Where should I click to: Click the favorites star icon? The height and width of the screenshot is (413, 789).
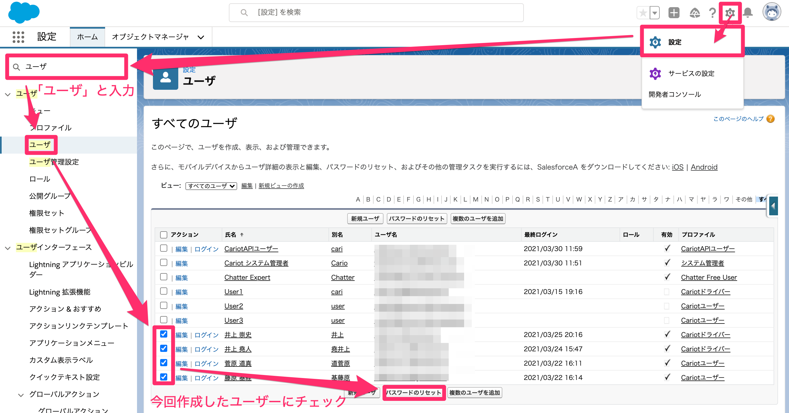click(x=643, y=13)
